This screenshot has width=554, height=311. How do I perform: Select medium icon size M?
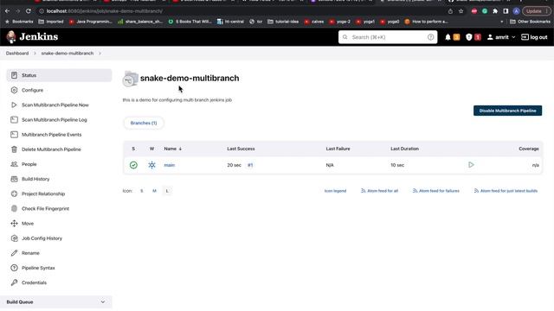[x=154, y=191]
